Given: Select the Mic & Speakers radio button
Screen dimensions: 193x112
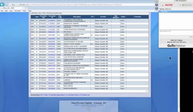Looking at the screenshot, I should [175, 1].
